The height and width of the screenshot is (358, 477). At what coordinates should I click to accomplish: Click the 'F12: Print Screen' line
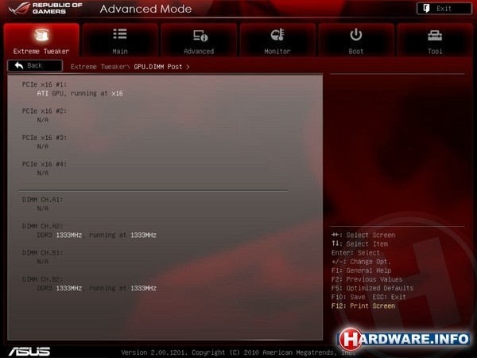point(363,305)
